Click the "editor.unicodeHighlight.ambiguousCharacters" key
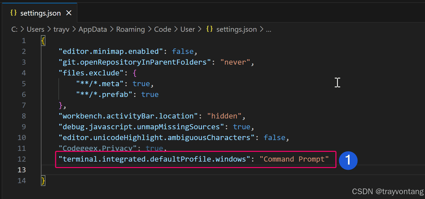 coord(156,137)
